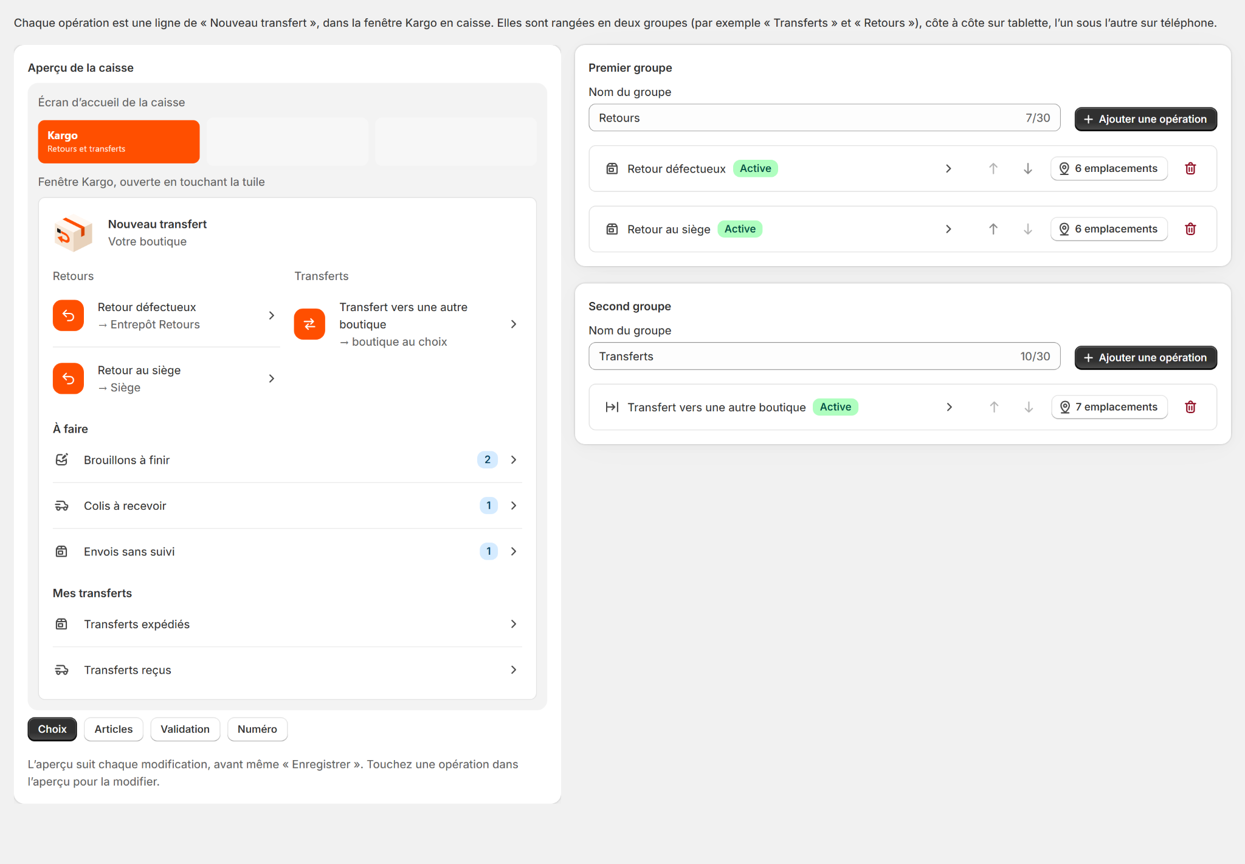Click the orange transfer swap icon in preview
The width and height of the screenshot is (1245, 864).
click(x=309, y=324)
